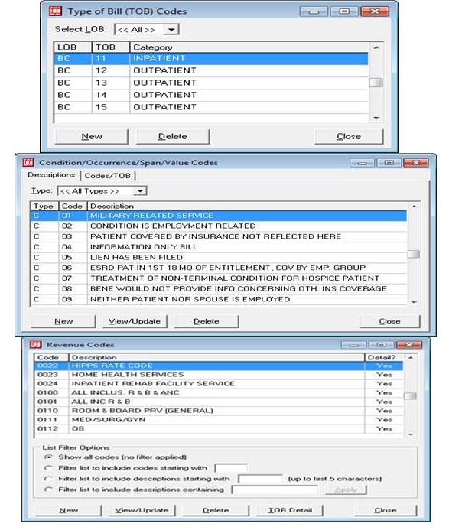Click the Category column header in TOB list

coord(249,47)
